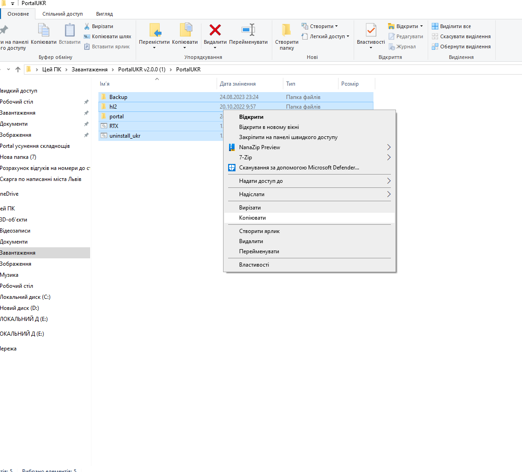Click the uninstall_ukr file icon
The width and height of the screenshot is (522, 472).
(x=104, y=136)
